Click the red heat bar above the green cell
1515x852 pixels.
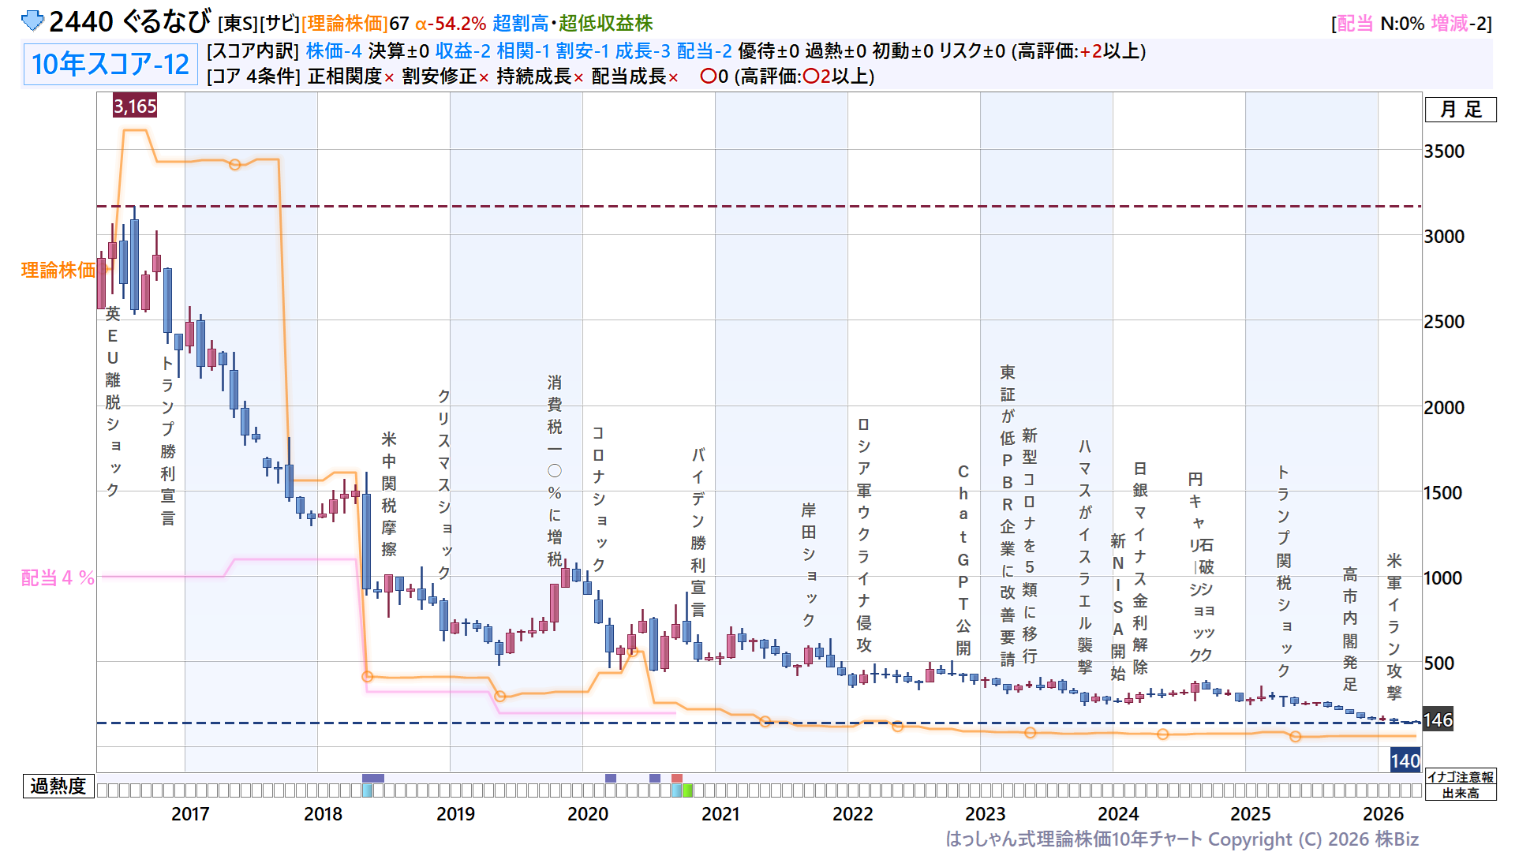(677, 778)
